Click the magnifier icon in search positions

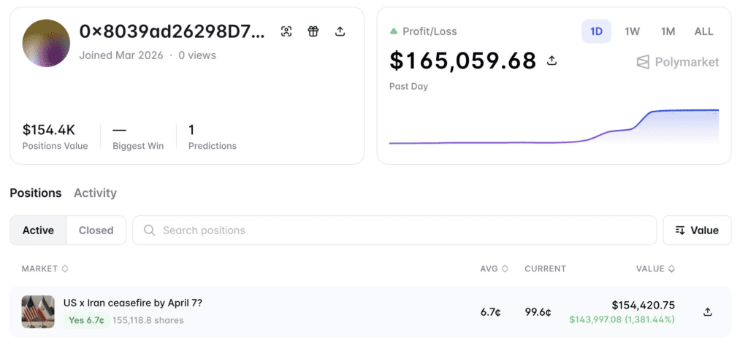[x=150, y=230]
